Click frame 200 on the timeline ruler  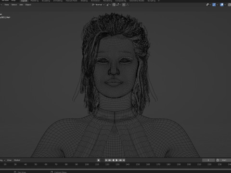coord(189,164)
